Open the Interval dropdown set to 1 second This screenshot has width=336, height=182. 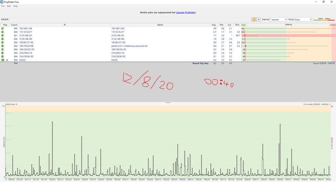[x=278, y=20]
